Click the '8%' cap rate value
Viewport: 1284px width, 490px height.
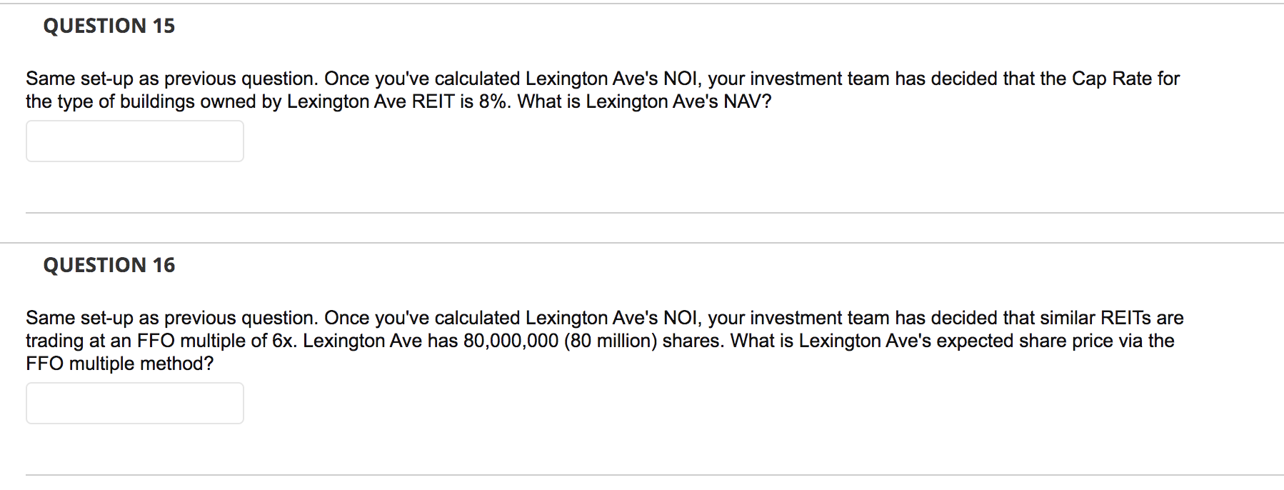(x=493, y=101)
